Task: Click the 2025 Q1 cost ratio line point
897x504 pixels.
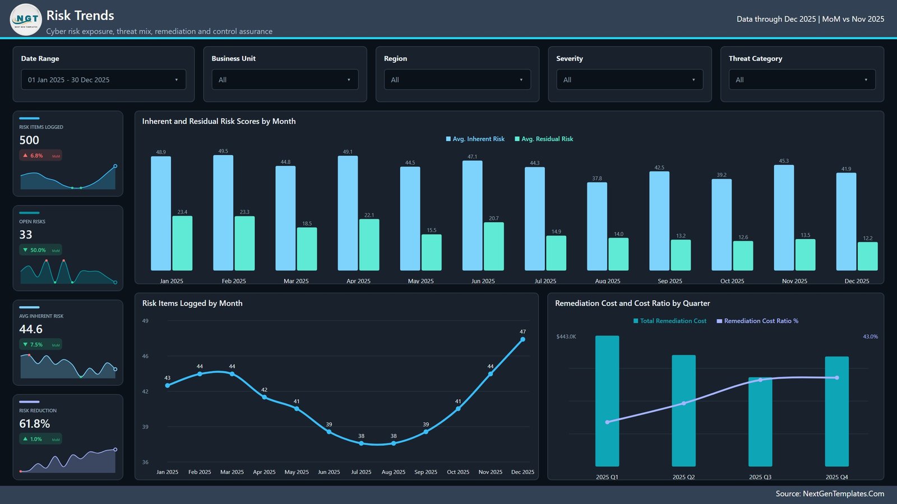Action: 607,422
